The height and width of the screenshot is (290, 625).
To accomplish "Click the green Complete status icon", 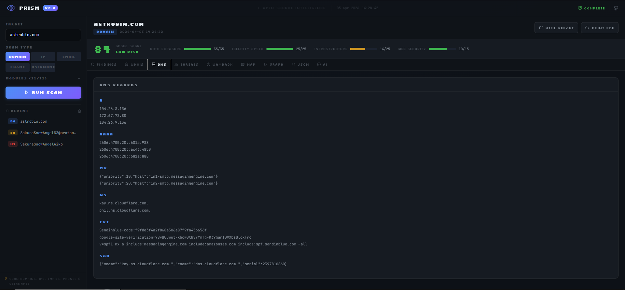I will pos(580,8).
